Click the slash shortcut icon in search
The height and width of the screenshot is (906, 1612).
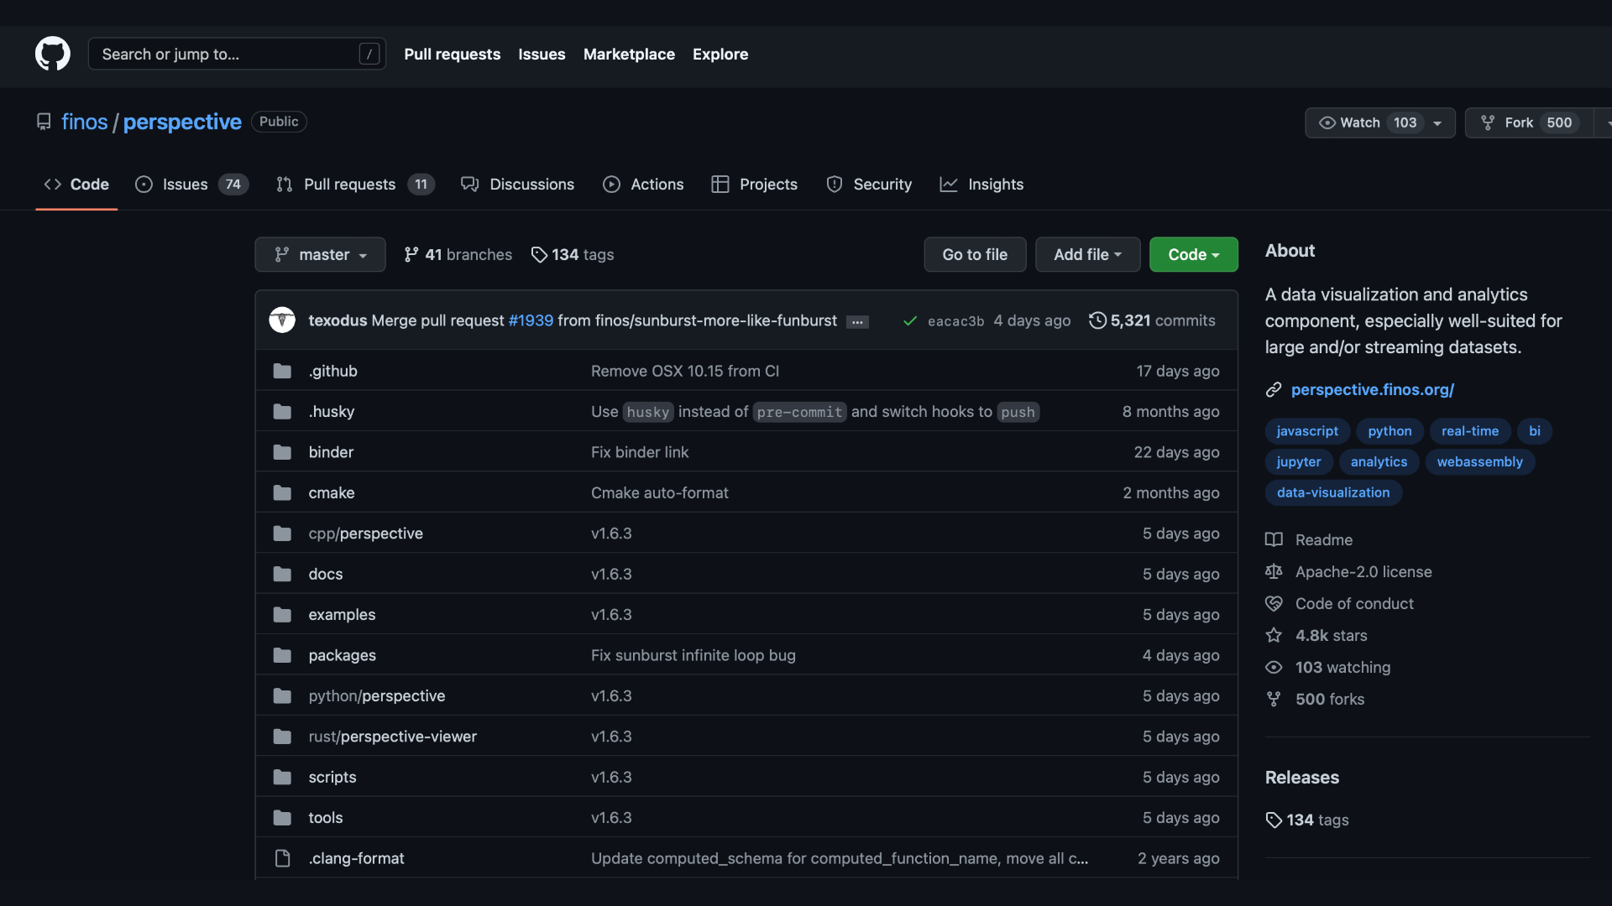[x=369, y=54]
